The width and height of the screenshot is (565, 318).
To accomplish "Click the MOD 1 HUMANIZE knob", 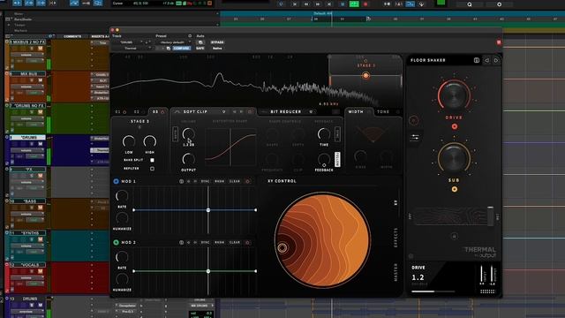I will [122, 218].
